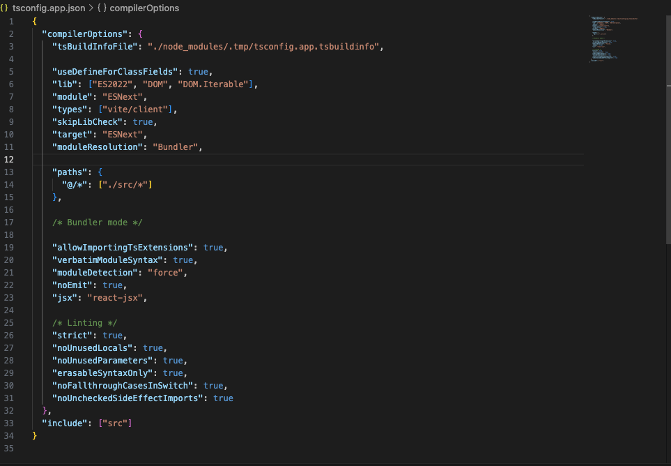Click the "skipLibCheck" key

click(87, 121)
